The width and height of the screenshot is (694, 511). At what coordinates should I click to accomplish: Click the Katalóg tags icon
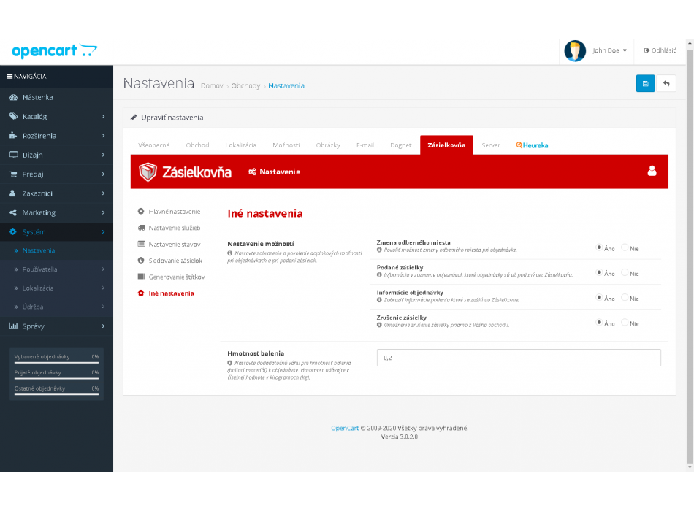13,116
